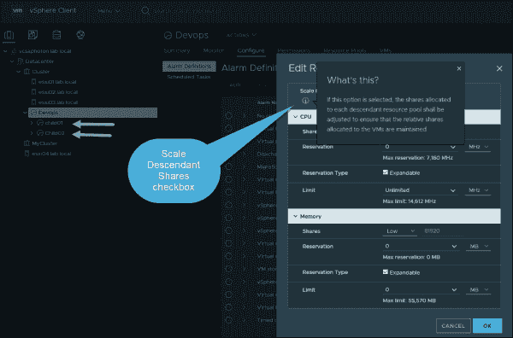513x338 pixels.
Task: Click the MyCluster icon in the tree
Action: [x=27, y=143]
